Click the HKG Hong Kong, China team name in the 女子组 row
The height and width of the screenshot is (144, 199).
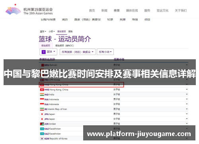click(x=56, y=90)
